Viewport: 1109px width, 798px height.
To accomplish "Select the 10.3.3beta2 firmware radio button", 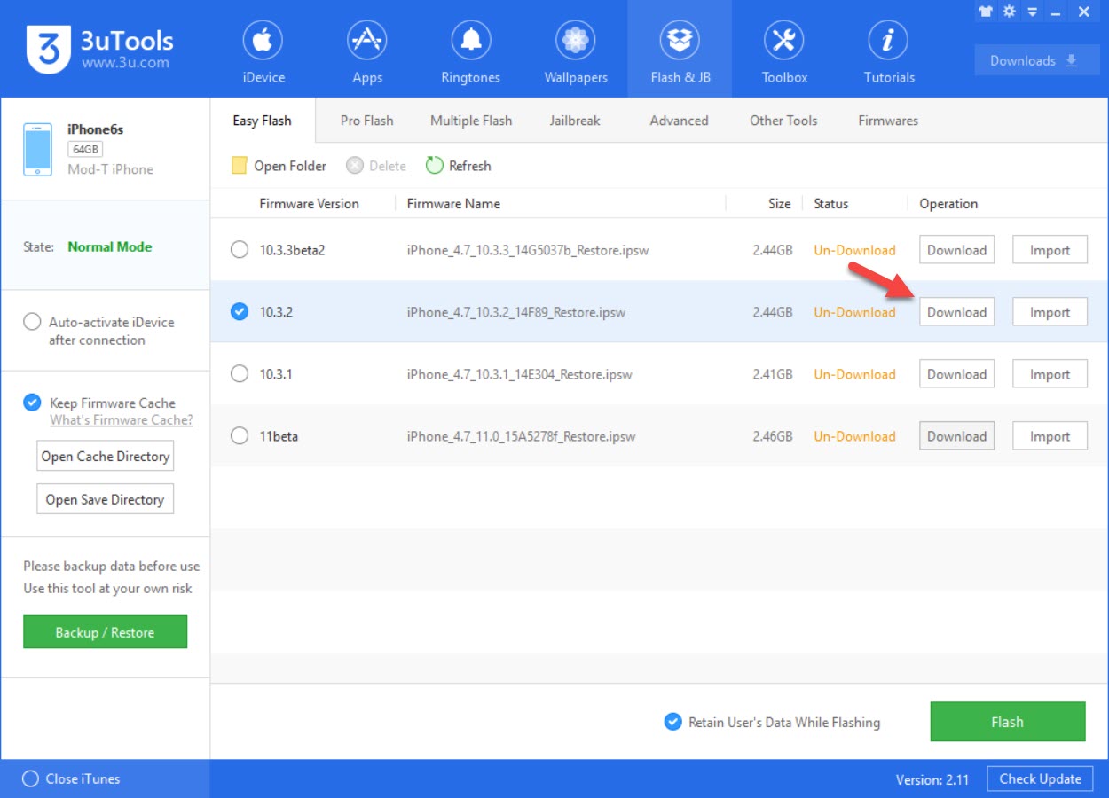I will (240, 250).
